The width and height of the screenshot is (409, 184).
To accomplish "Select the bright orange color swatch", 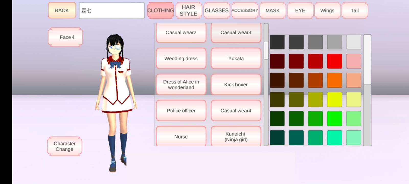I will tap(334, 80).
